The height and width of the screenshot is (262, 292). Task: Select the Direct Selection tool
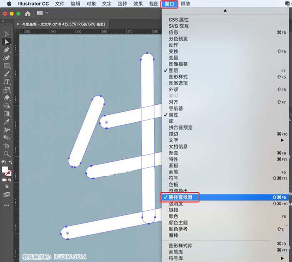point(7,42)
